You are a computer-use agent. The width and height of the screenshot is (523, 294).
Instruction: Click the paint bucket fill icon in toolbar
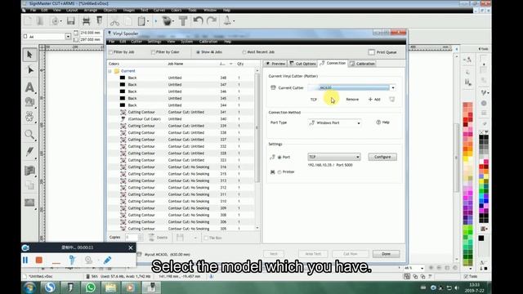coord(167,21)
